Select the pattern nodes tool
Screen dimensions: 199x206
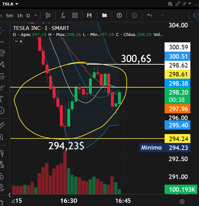(x=2, y=64)
